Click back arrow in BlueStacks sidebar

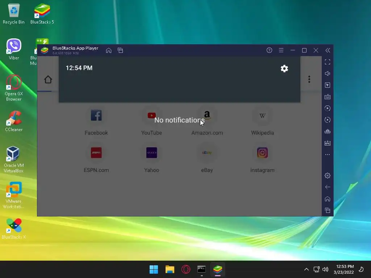pyautogui.click(x=328, y=187)
